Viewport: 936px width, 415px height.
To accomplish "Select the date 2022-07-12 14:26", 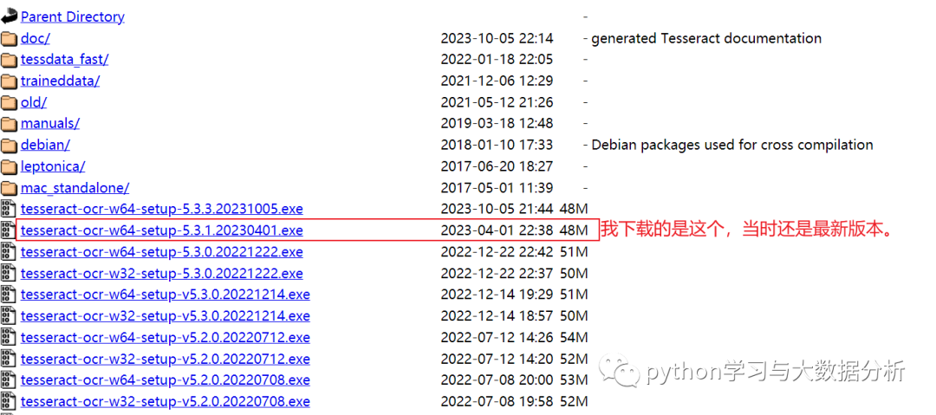I will (x=497, y=337).
